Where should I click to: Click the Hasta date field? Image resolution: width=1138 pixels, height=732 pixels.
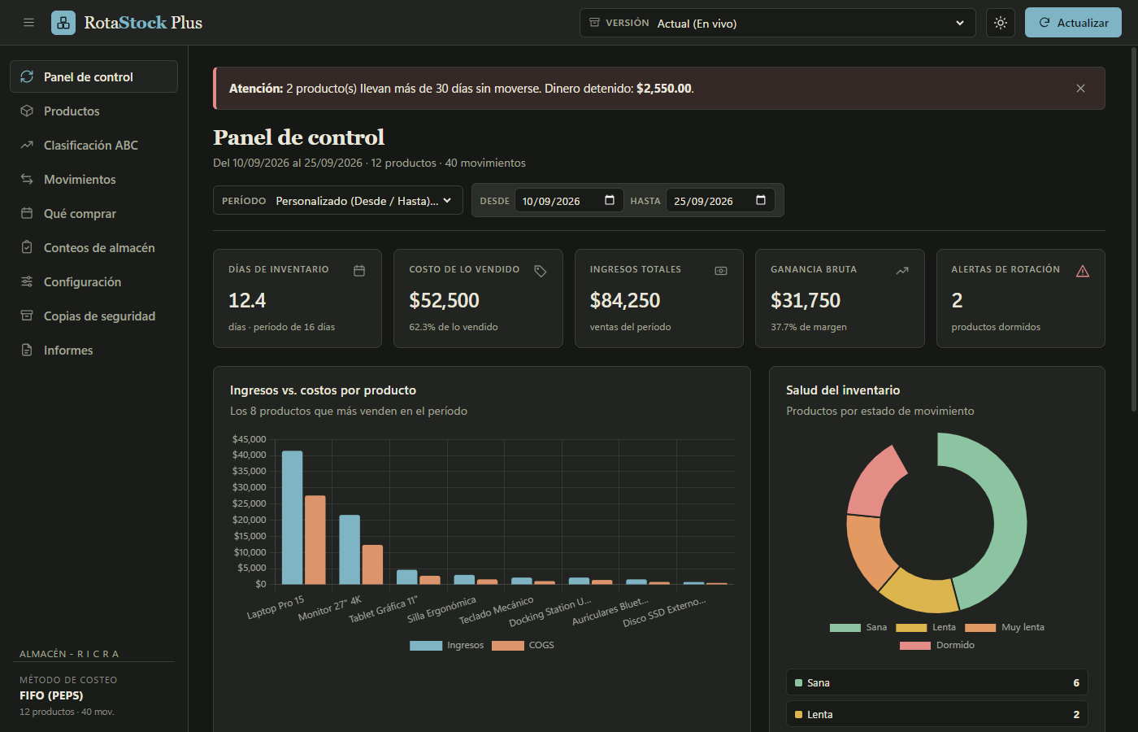coord(720,200)
